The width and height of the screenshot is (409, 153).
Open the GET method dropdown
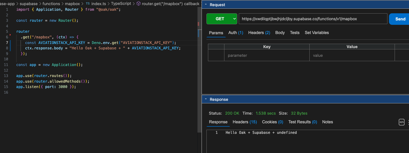point(222,19)
